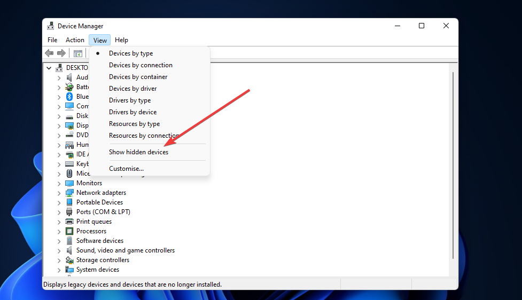Click the Processors chip icon

pyautogui.click(x=69, y=231)
